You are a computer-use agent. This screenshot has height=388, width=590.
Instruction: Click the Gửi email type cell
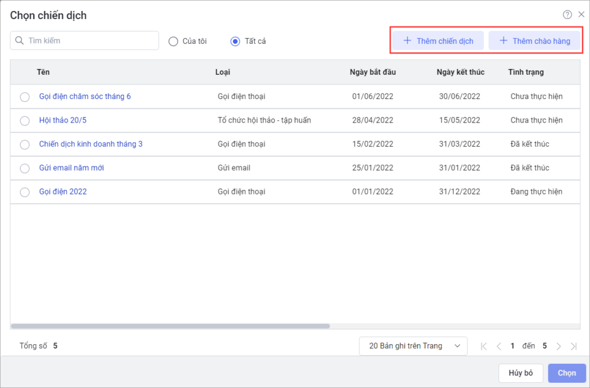coord(234,168)
